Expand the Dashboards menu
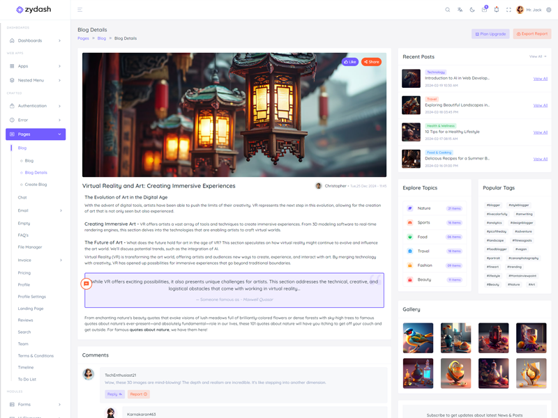The height and width of the screenshot is (418, 558). pos(35,40)
